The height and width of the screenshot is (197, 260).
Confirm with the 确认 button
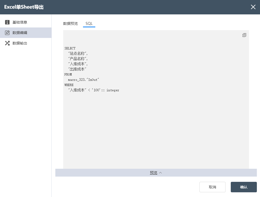[244, 187]
